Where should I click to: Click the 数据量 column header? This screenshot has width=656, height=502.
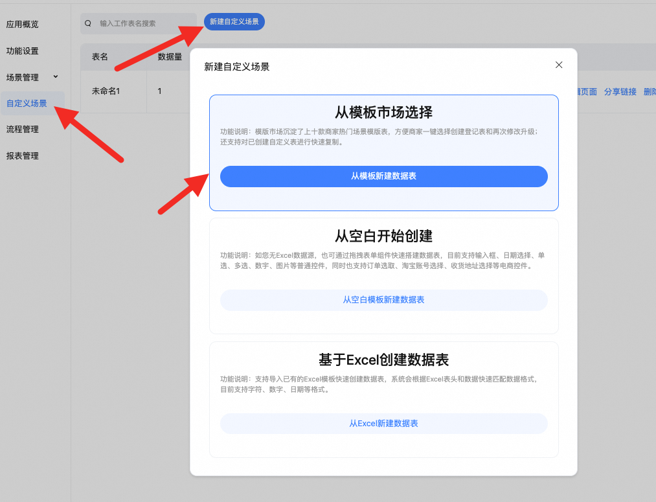170,57
